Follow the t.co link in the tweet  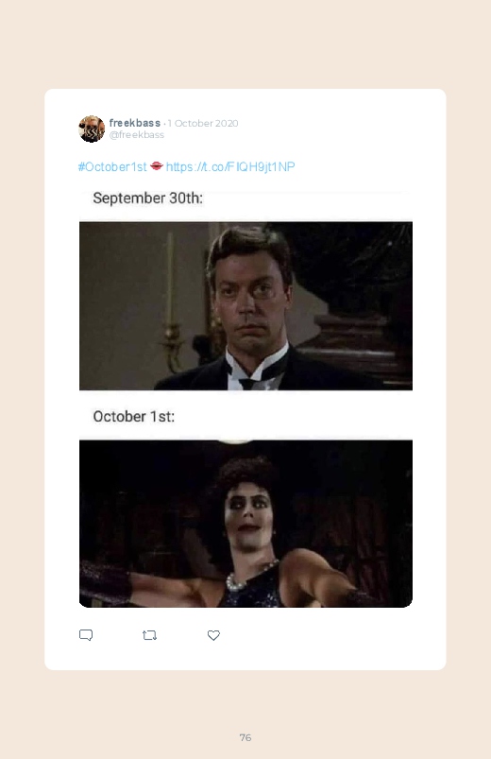click(x=230, y=167)
